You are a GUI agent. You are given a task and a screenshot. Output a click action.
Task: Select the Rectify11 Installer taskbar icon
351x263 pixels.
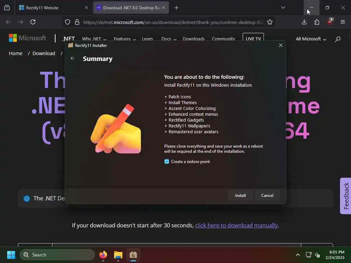133,255
